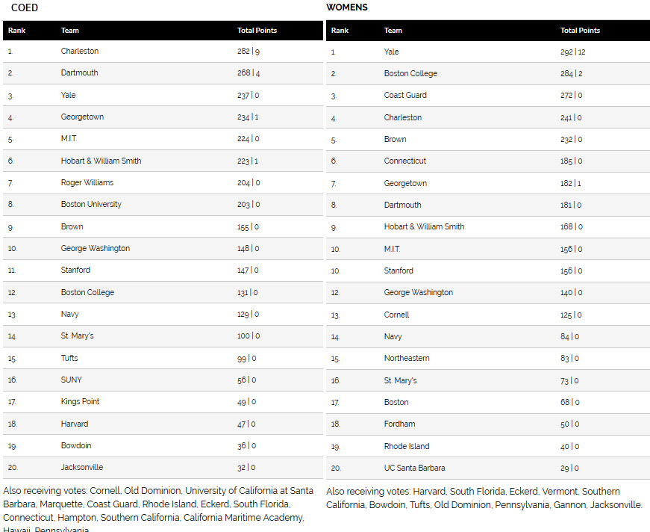
Task: Select Kings Point team name
Action: tap(80, 401)
